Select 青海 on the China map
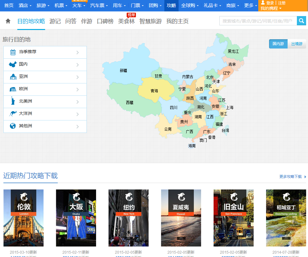The image size is (308, 257). [x=154, y=91]
